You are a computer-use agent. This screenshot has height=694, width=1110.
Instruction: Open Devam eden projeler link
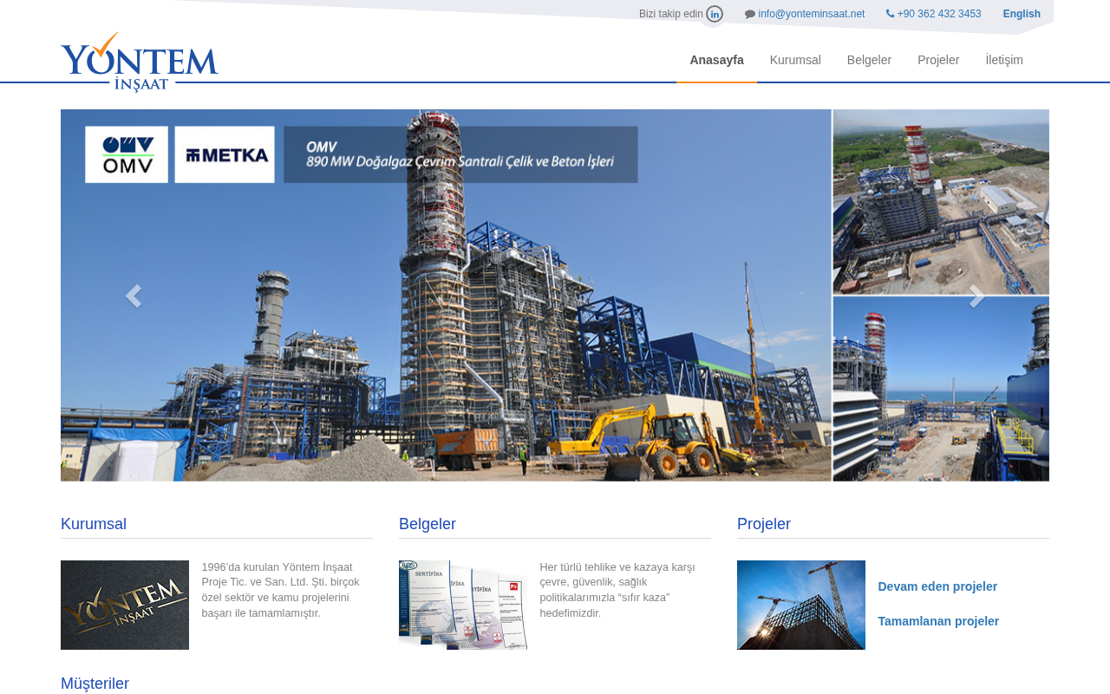click(937, 586)
